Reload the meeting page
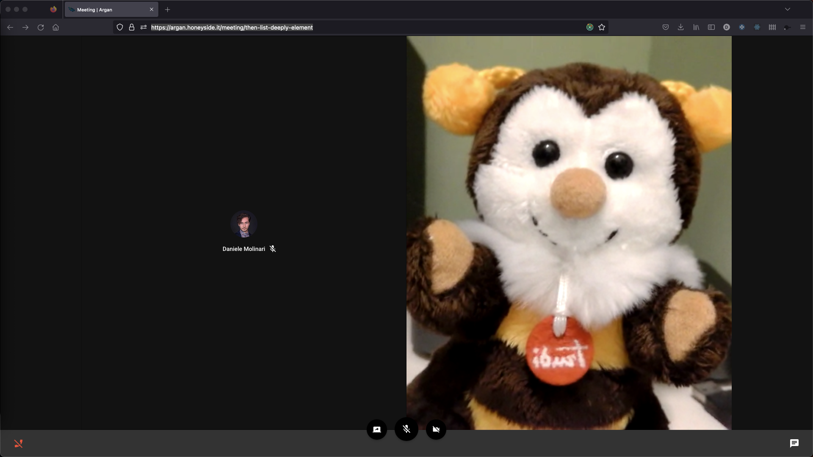Viewport: 813px width, 457px height. (41, 27)
